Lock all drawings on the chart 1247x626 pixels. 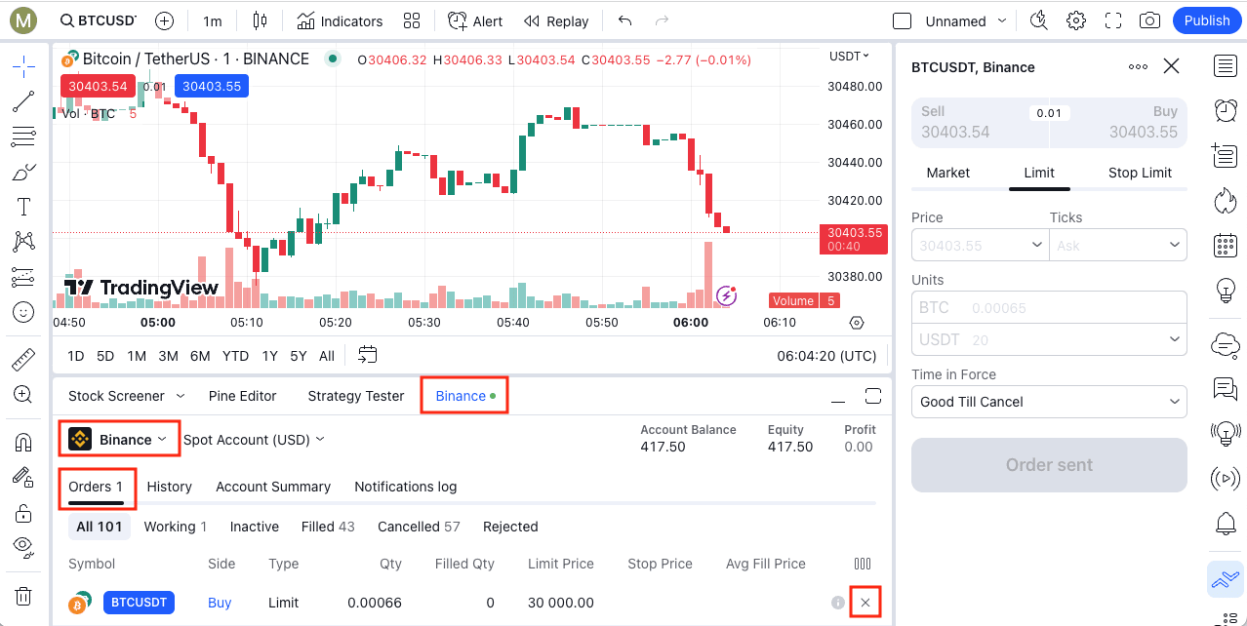click(23, 512)
